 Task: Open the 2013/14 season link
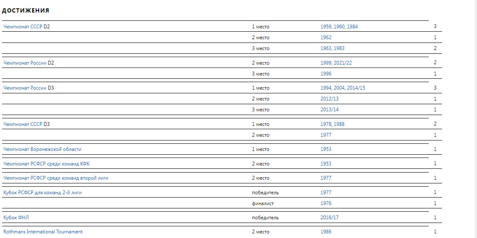tap(329, 110)
